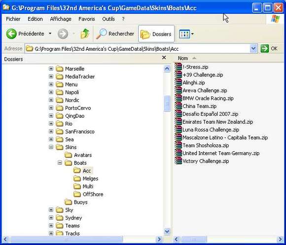Select Emirates Team New Zealand.zip icon
Image resolution: width=286 pixels, height=245 pixels.
[178, 122]
